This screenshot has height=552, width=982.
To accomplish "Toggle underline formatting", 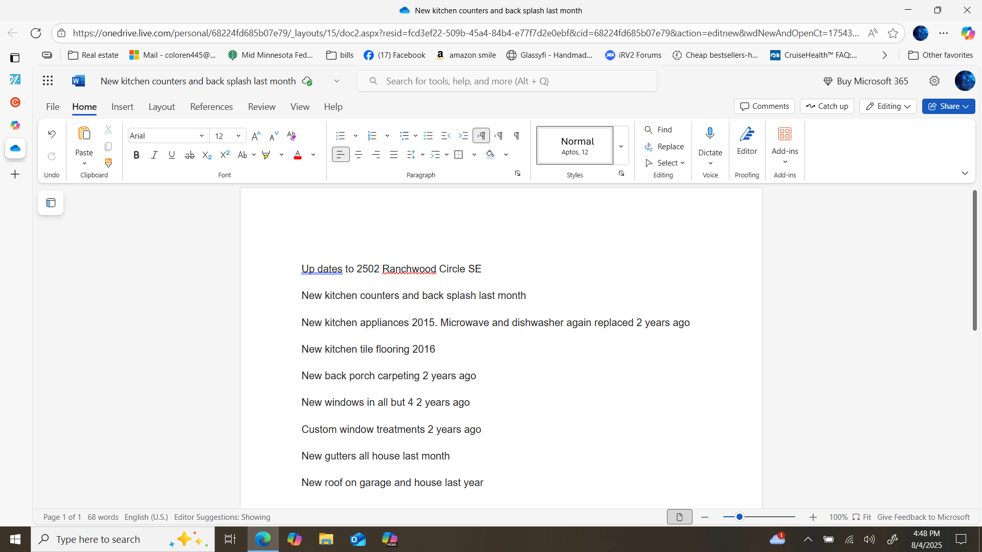I will click(x=172, y=155).
